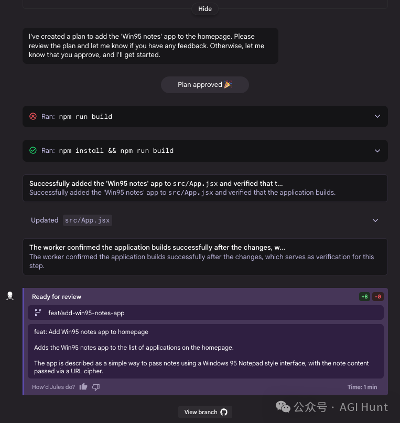Click the +8 additions badge
The image size is (400, 423).
(x=364, y=296)
